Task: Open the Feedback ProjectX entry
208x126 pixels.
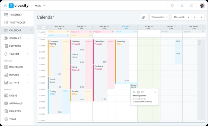Action: coord(100,83)
